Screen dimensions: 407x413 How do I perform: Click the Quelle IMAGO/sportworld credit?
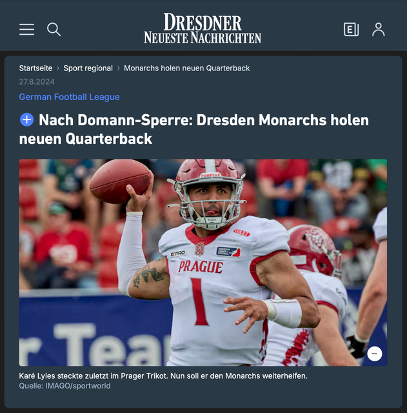pyautogui.click(x=65, y=386)
